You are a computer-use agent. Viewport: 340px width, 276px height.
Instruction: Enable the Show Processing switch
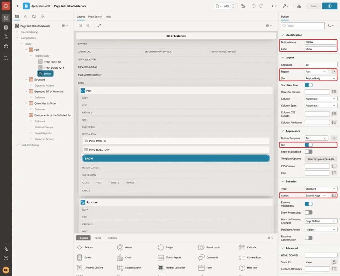pos(308,213)
